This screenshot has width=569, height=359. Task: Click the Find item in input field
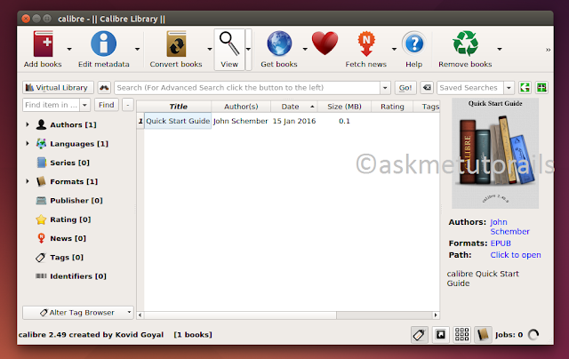click(x=52, y=105)
